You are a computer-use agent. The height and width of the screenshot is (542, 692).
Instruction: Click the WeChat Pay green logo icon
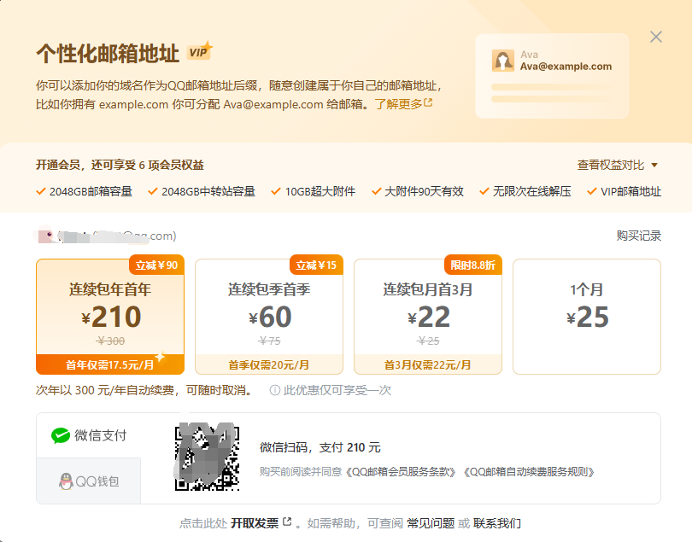[60, 435]
